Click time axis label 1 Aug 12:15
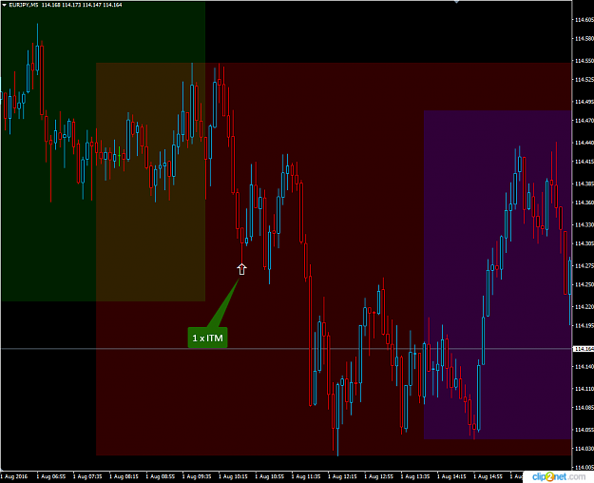 342,476
